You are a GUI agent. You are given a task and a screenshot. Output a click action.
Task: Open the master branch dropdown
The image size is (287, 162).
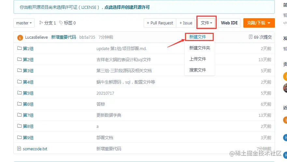(24, 23)
